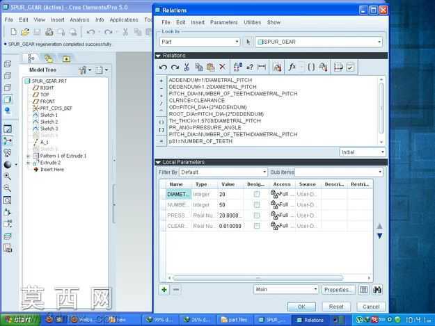Expand Pattern 1 of Extrude 1 node
The image size is (435, 326).
(28, 156)
